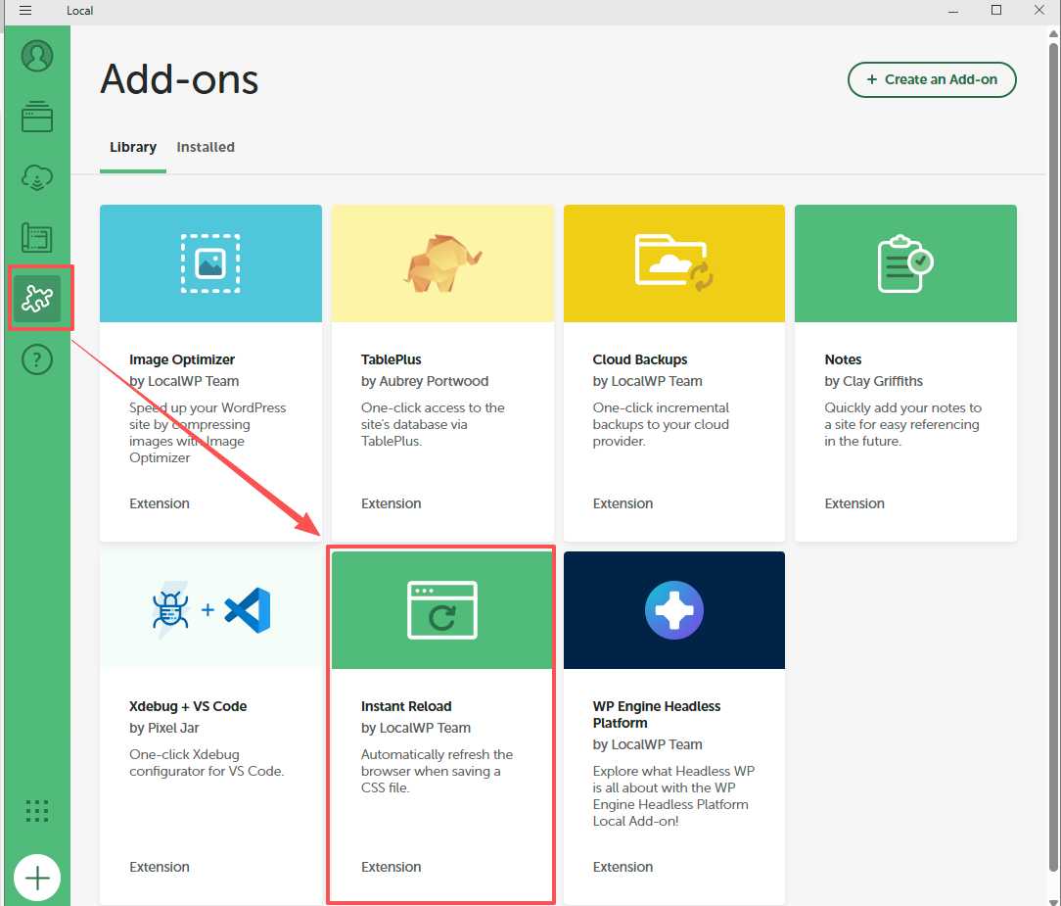The width and height of the screenshot is (1061, 906).
Task: Open the hamburger menu in title bar
Action: point(25,11)
